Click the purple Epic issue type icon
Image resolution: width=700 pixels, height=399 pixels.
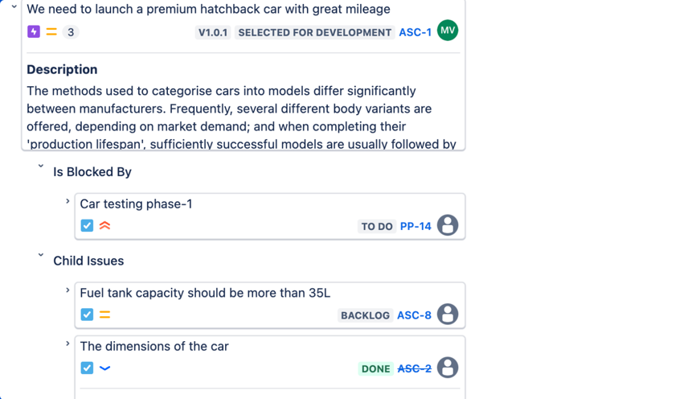click(x=34, y=32)
